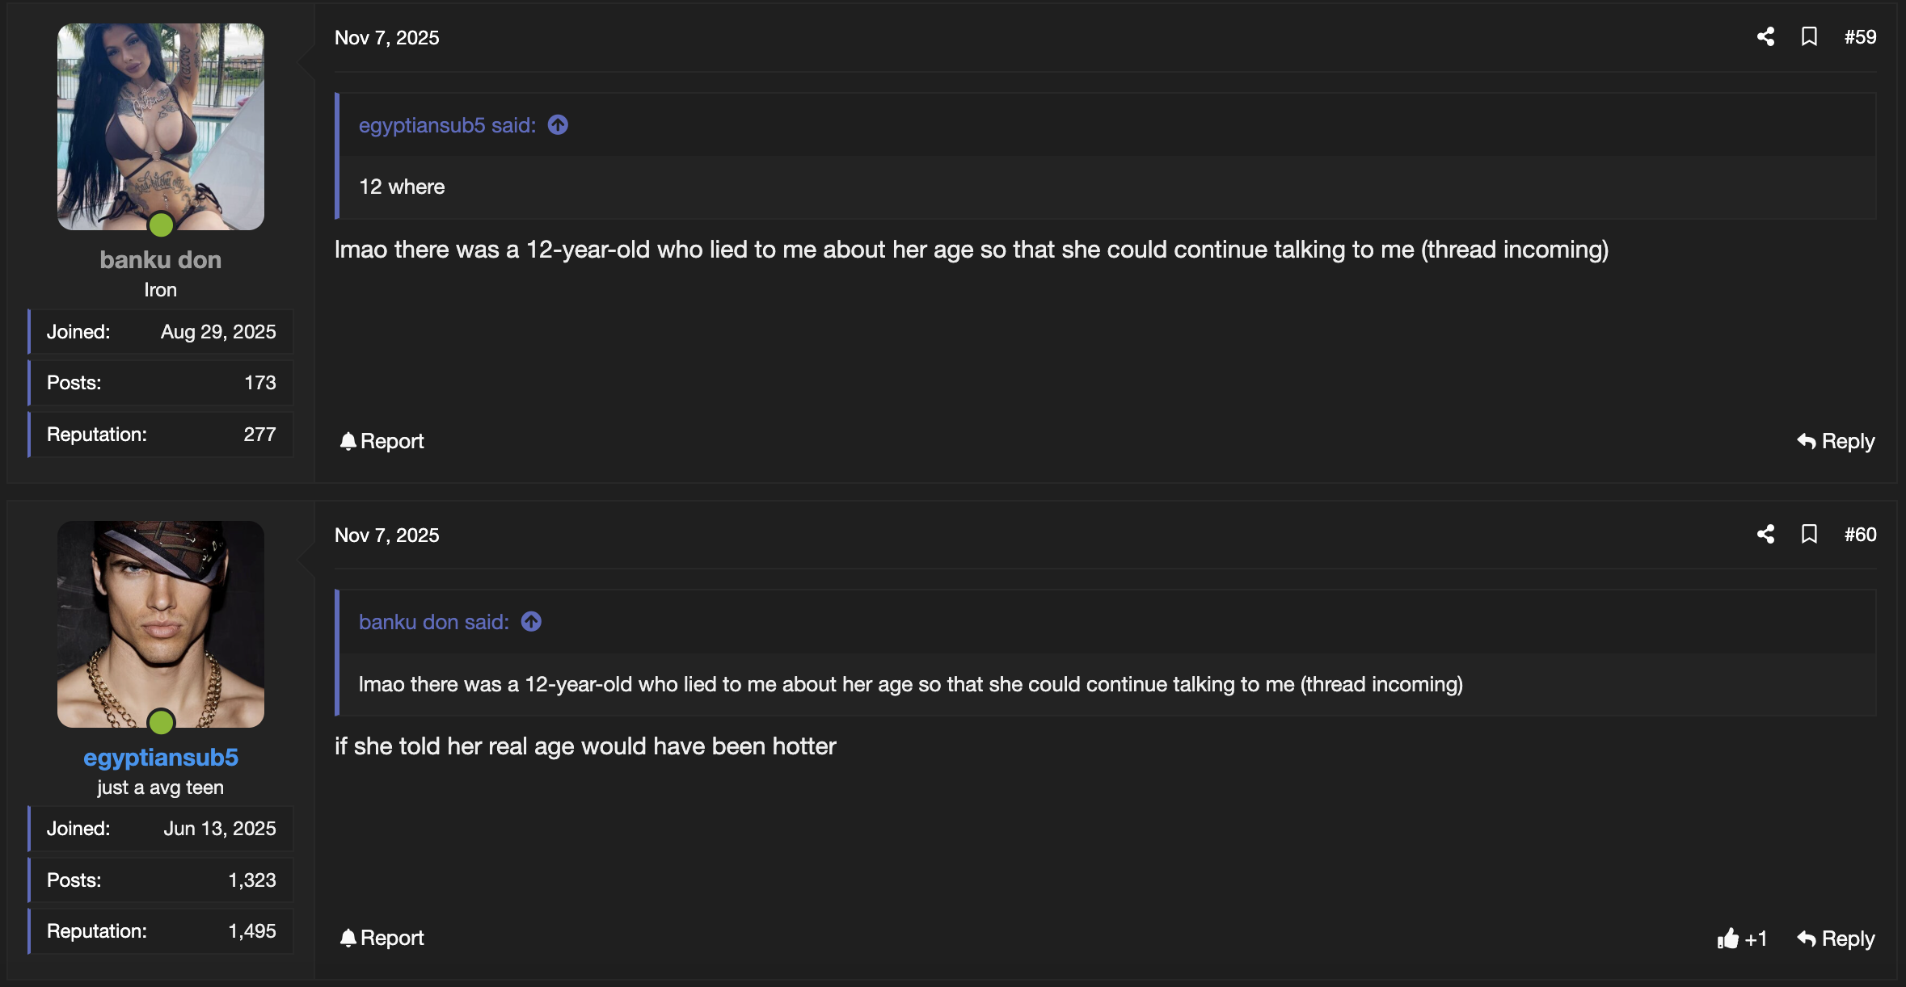Jump to egyptiansub5's quoted post via arrow
The image size is (1906, 987).
pyautogui.click(x=557, y=124)
